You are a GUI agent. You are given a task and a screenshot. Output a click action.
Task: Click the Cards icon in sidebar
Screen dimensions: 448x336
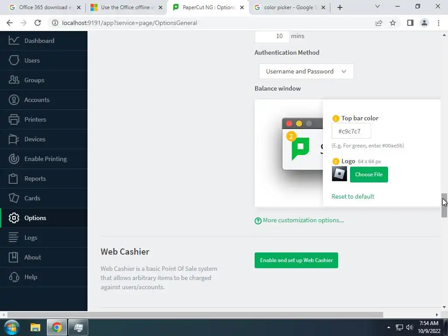14,198
